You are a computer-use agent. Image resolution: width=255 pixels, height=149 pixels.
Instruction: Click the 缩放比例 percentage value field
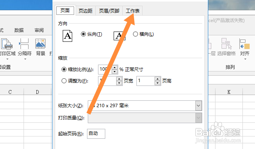(105, 70)
